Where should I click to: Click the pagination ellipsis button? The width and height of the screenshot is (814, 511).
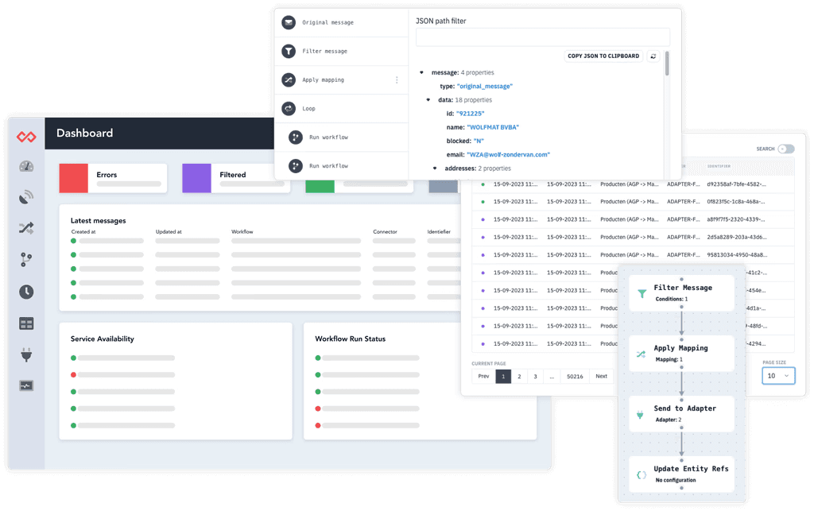[x=552, y=376]
